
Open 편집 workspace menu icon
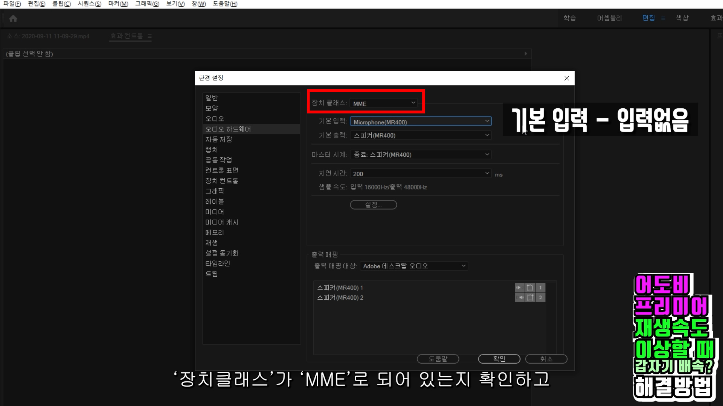(x=663, y=18)
